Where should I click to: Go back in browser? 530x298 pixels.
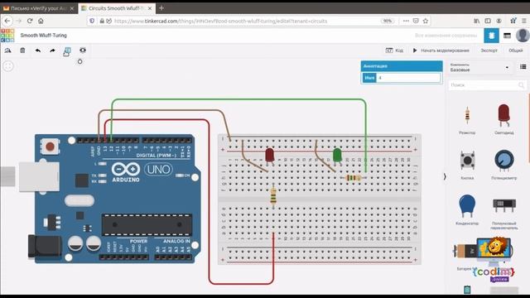(7, 21)
